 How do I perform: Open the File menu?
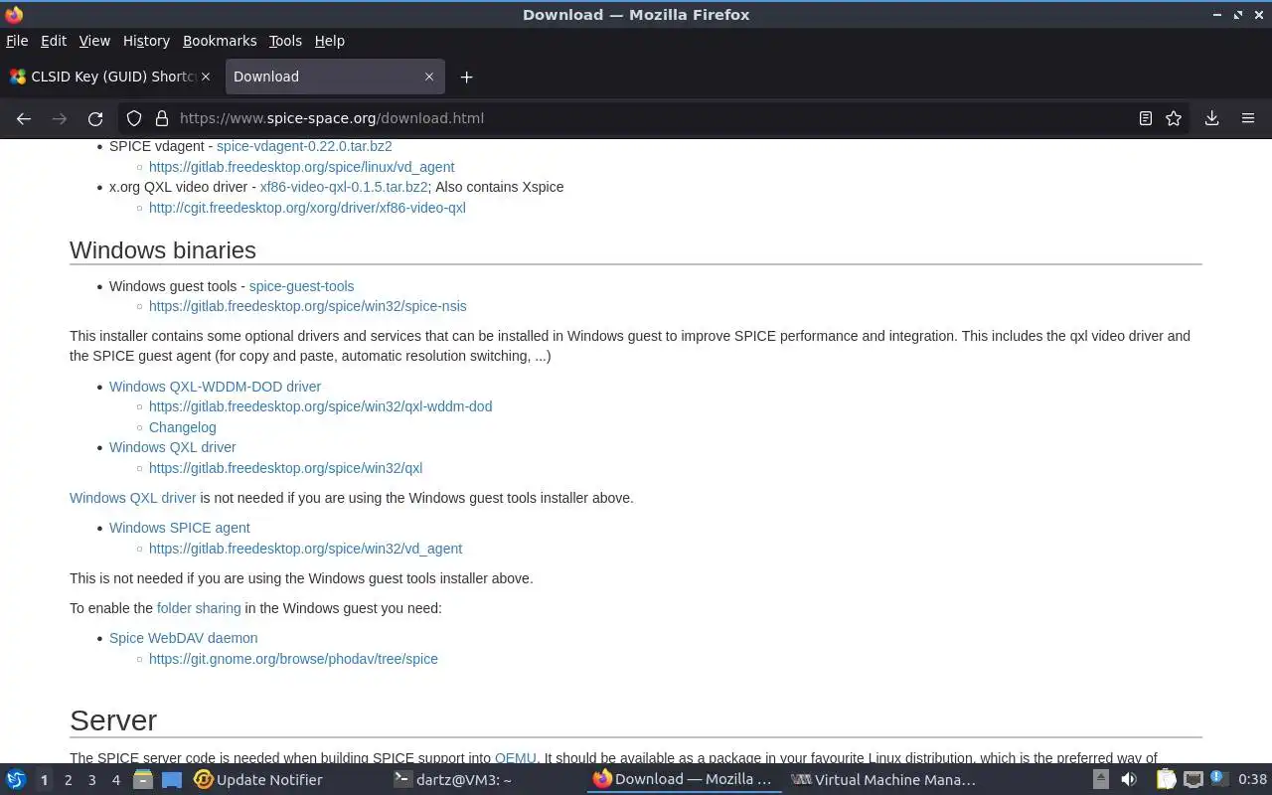pos(17,41)
